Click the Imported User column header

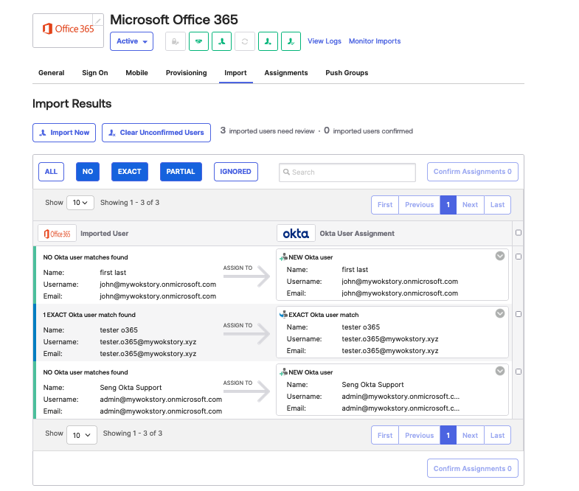click(x=105, y=233)
